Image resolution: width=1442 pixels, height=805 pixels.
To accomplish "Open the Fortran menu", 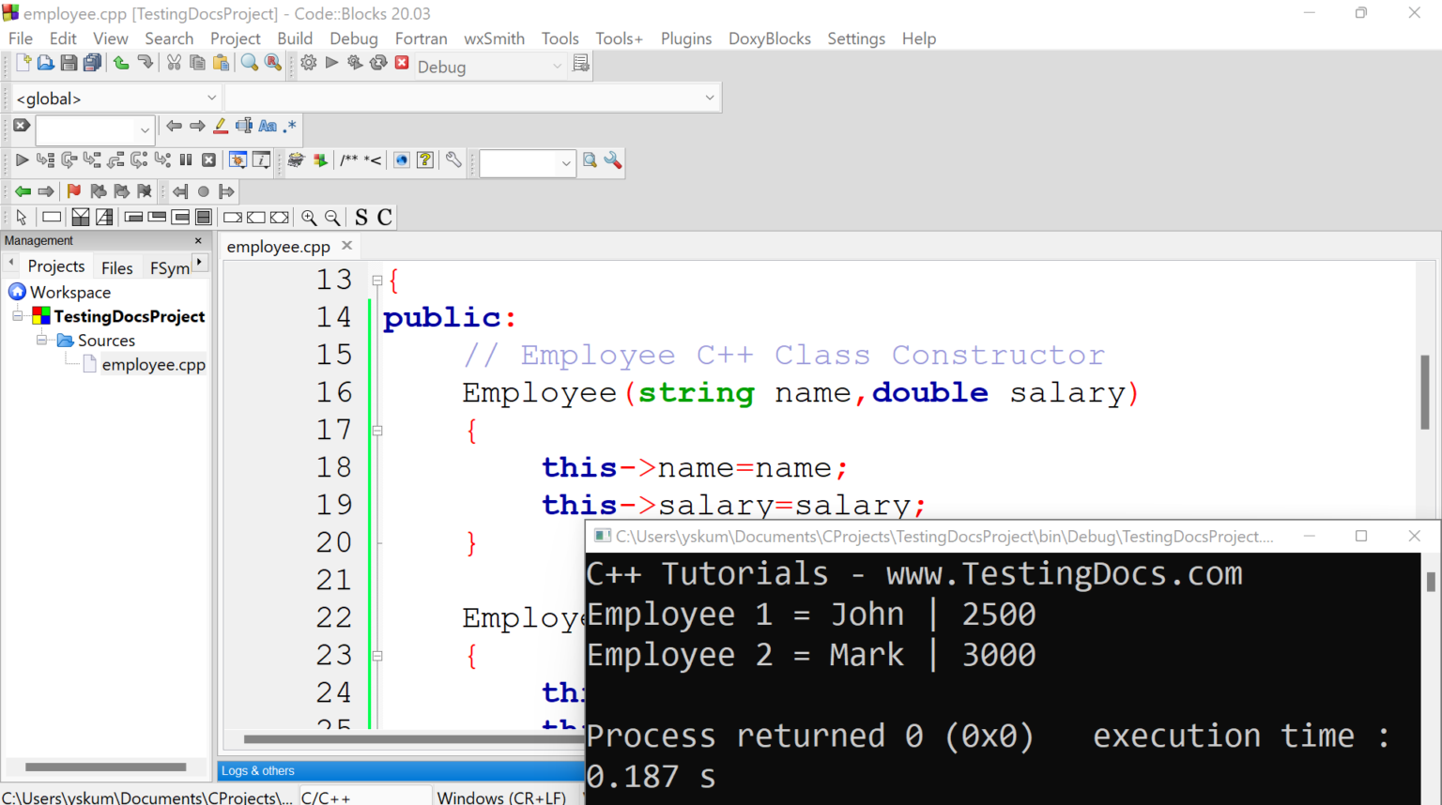I will pyautogui.click(x=421, y=38).
